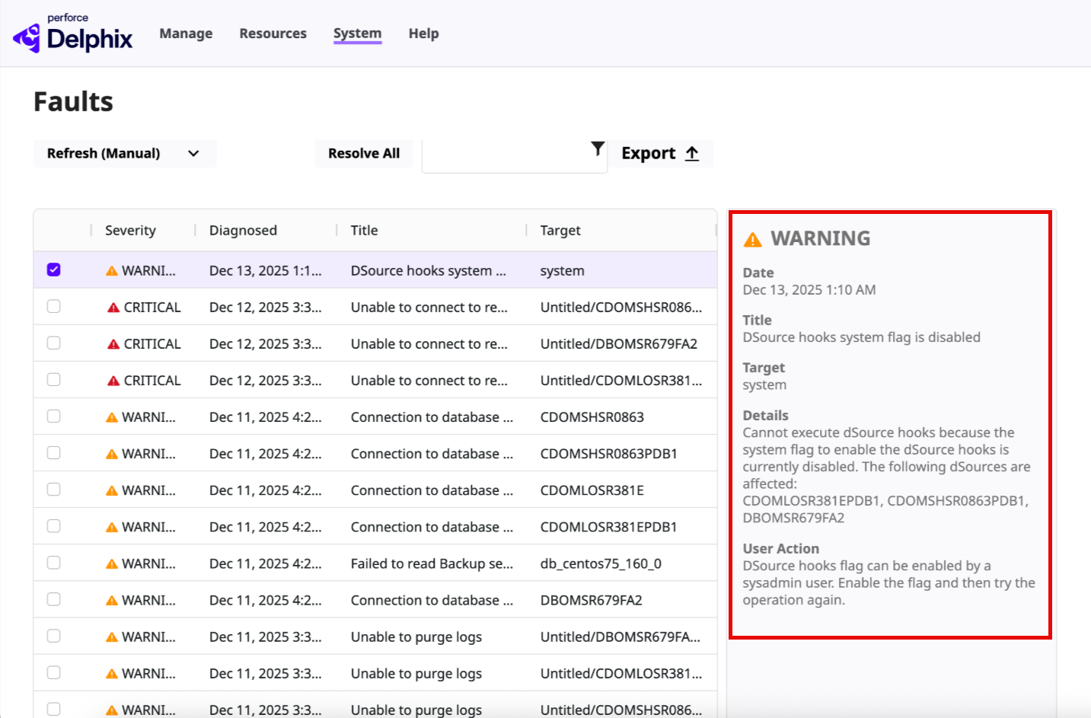Click warning icon on CDOMSHSR0863PDB1 row

[112, 455]
